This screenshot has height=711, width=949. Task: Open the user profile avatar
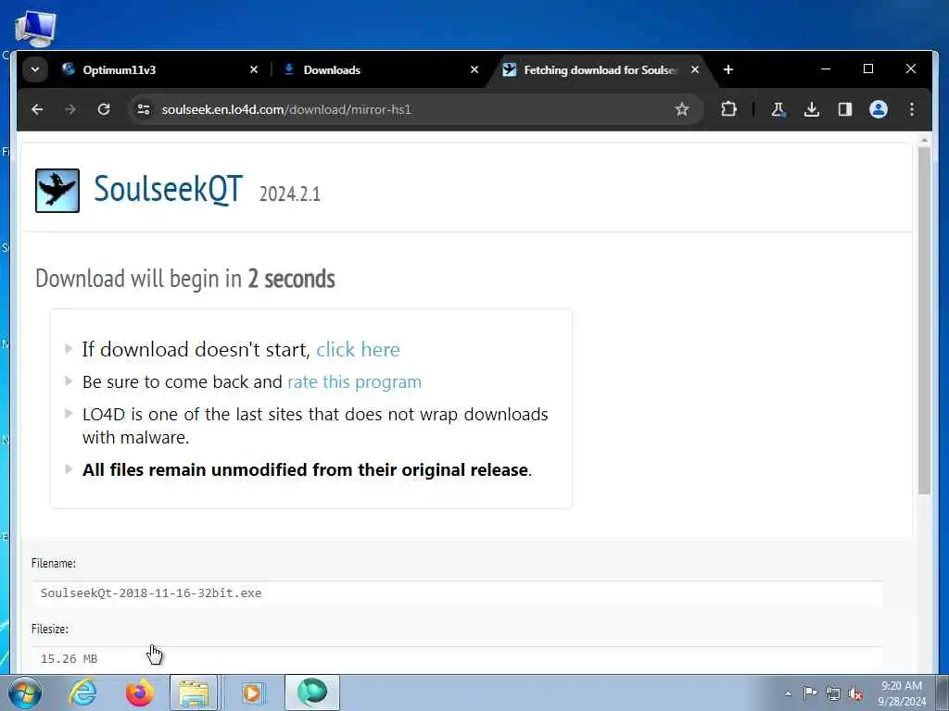879,109
